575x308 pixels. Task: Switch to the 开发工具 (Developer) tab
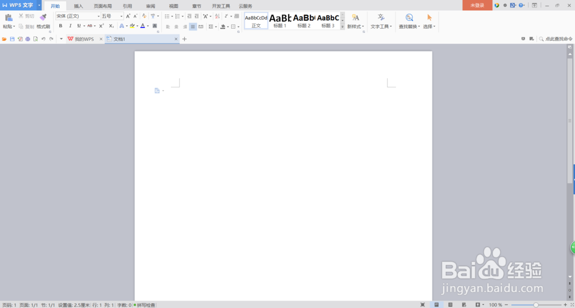[x=221, y=6]
